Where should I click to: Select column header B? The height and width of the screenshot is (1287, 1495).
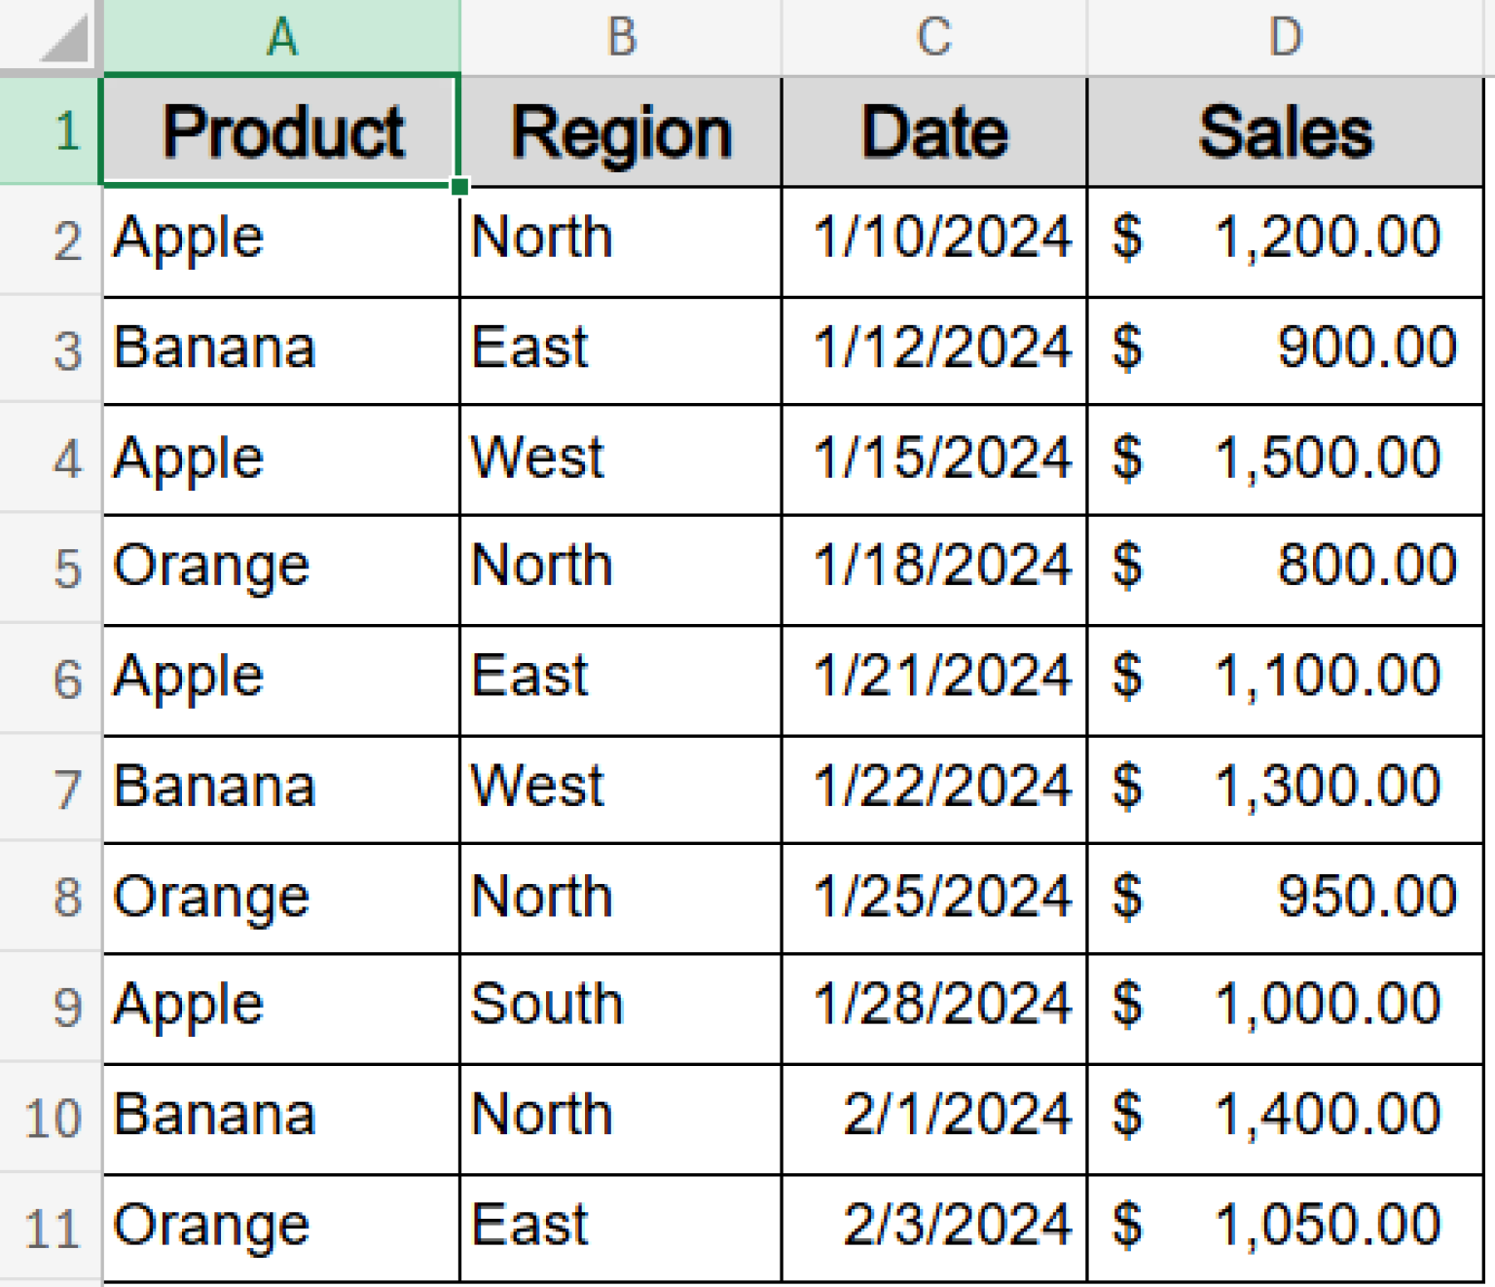620,39
